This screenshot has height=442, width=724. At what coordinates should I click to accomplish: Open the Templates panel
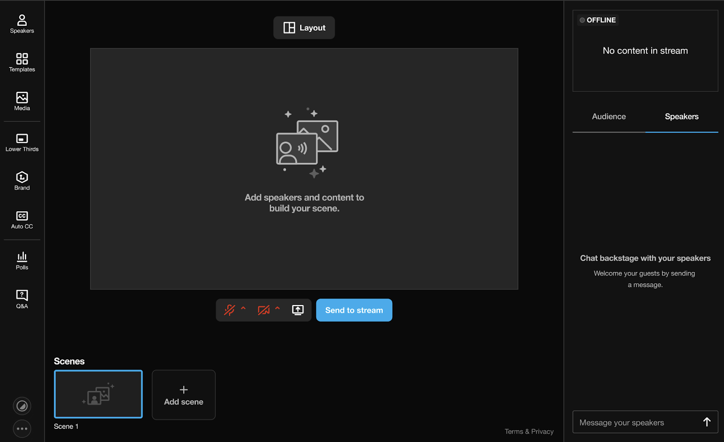point(22,62)
